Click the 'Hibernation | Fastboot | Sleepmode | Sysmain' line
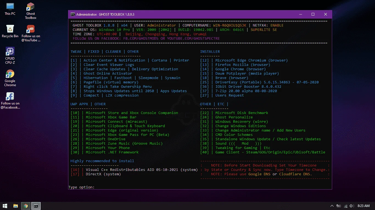Viewport: 375px width, 210px height. 132,78
